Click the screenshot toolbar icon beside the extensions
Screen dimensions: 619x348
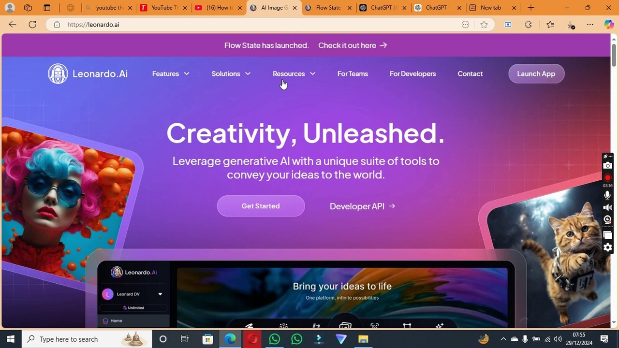[x=508, y=25]
